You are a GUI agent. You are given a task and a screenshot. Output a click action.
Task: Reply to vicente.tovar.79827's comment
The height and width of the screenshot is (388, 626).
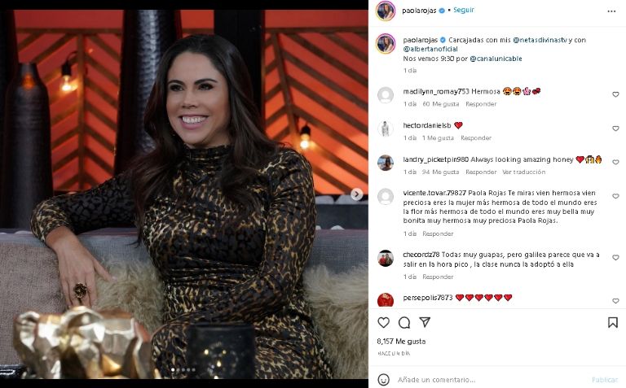[438, 233]
